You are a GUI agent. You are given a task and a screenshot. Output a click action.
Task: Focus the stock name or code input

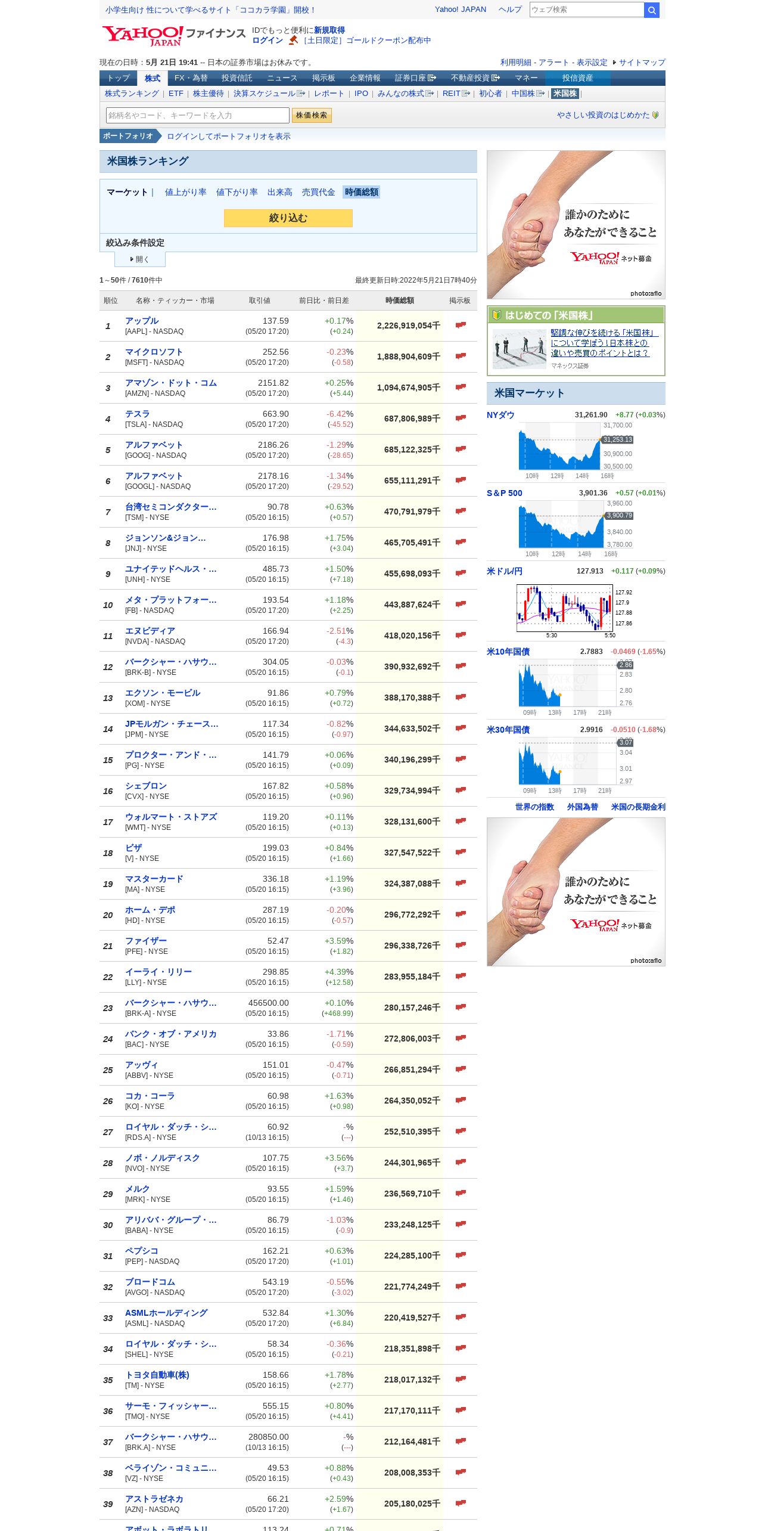coord(198,115)
